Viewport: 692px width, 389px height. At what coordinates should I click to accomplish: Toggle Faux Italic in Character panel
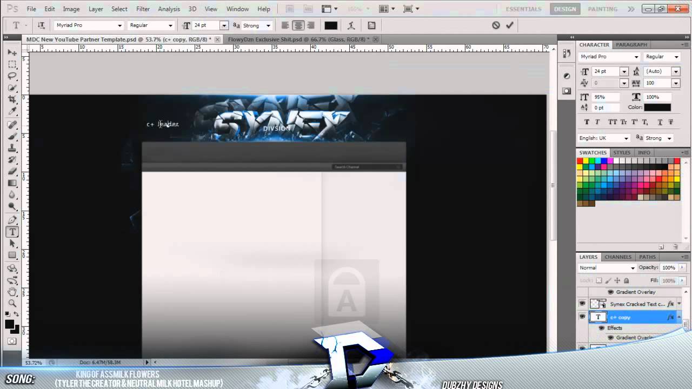598,122
